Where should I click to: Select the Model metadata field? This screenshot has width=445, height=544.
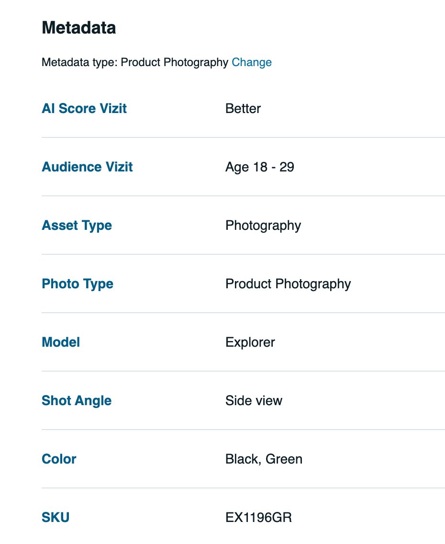(x=60, y=342)
